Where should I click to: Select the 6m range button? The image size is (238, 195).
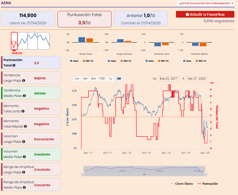[x=94, y=79]
